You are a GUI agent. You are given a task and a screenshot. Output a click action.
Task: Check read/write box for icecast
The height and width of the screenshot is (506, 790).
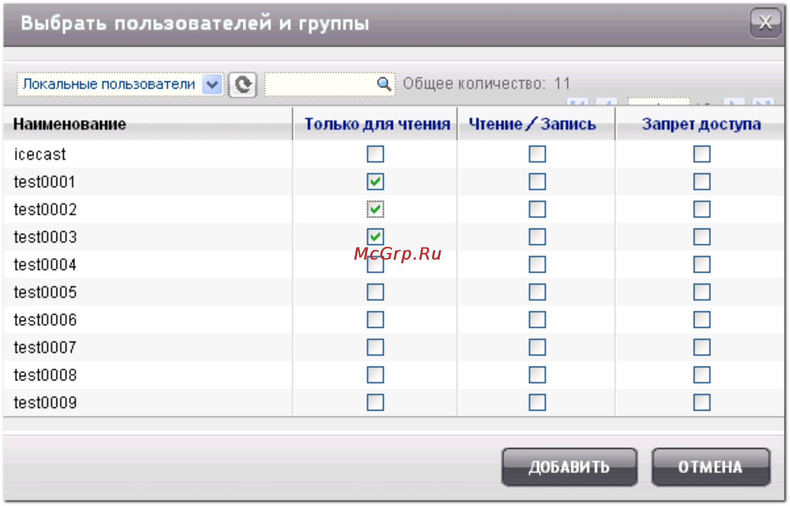[x=537, y=154]
